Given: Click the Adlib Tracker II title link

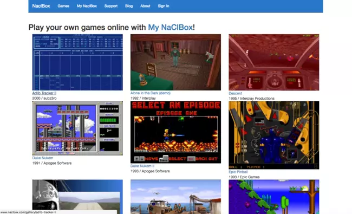Looking at the screenshot, I should pyautogui.click(x=44, y=93).
